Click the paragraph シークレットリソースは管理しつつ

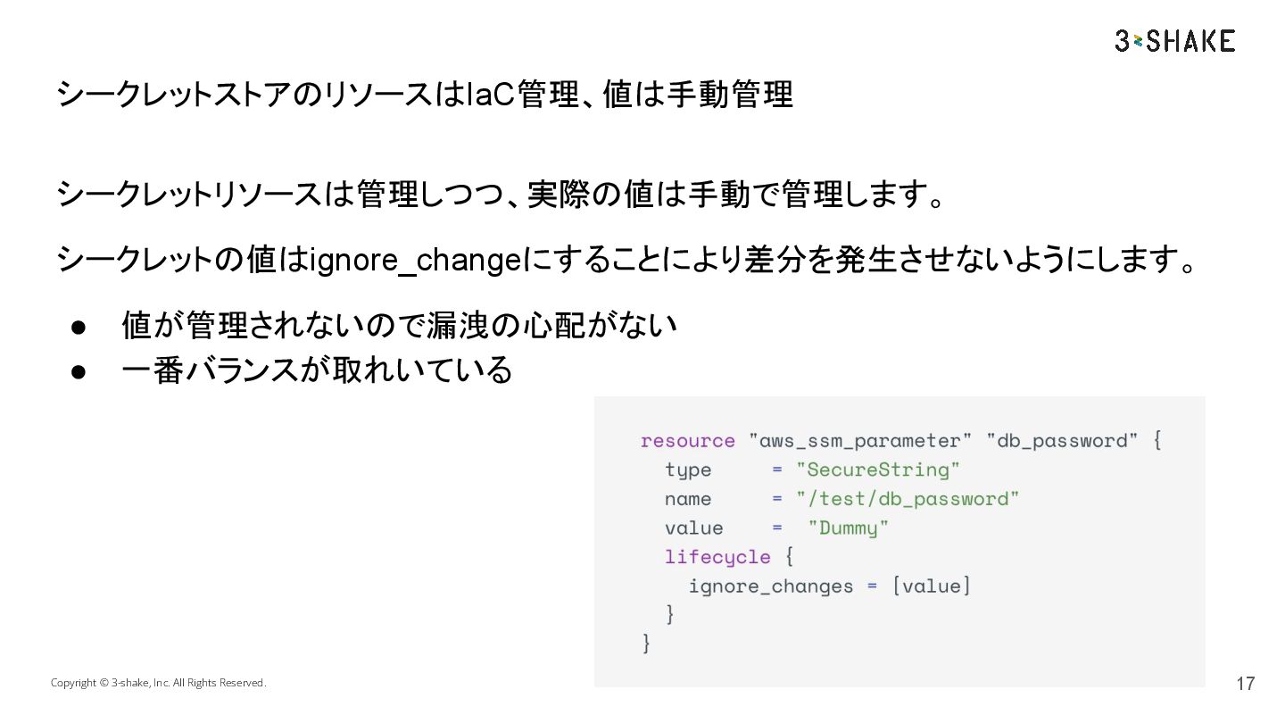pos(501,194)
